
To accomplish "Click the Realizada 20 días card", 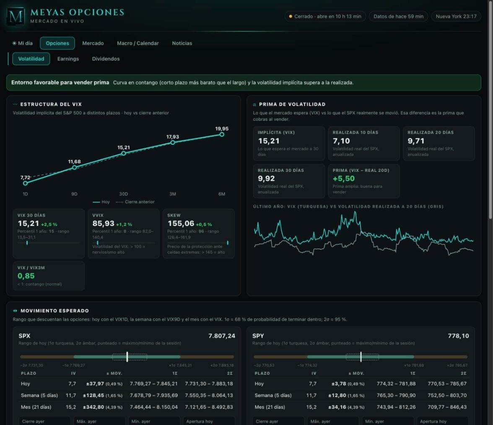I will pos(439,144).
